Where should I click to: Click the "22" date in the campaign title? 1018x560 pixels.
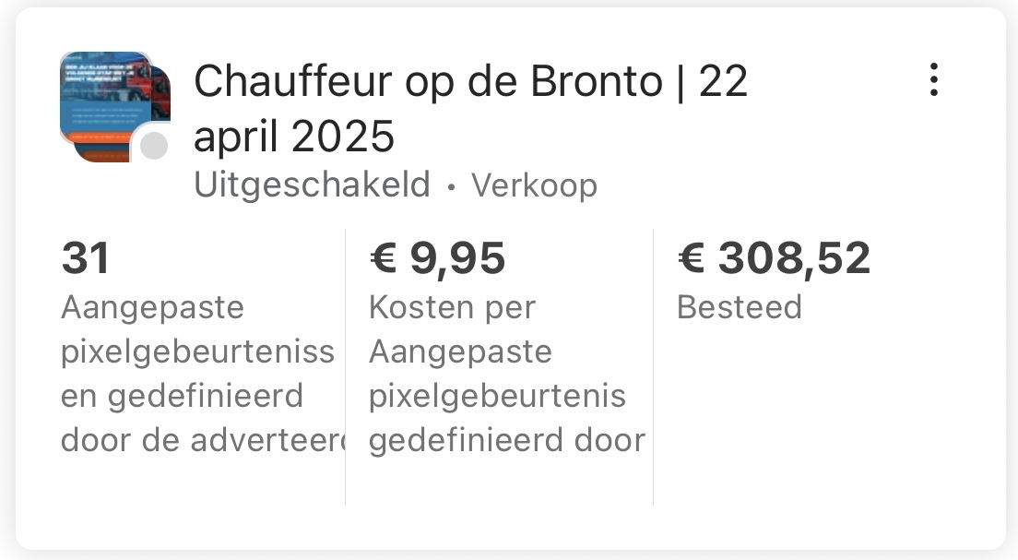tap(723, 82)
